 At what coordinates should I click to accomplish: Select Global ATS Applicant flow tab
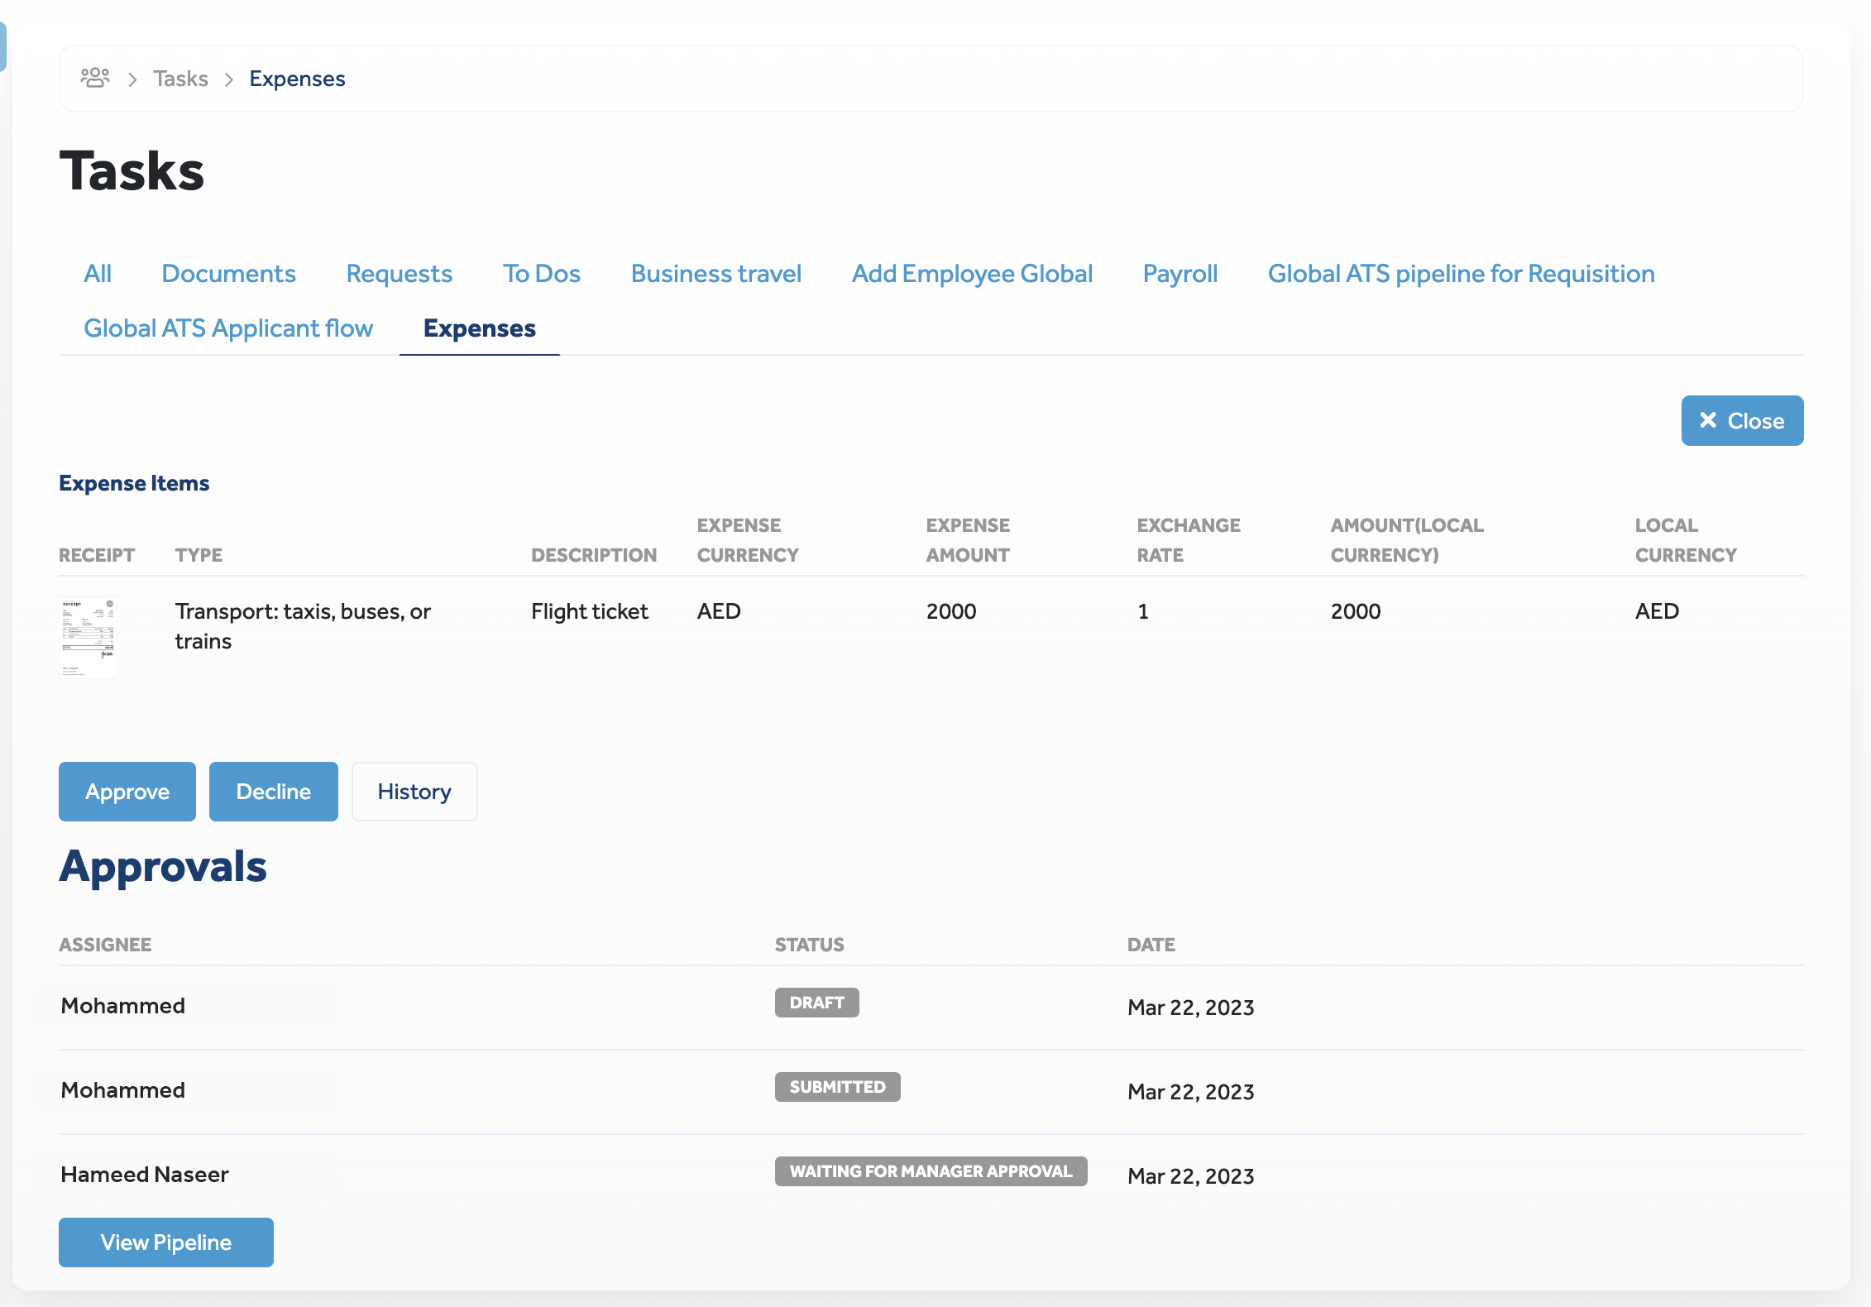228,328
